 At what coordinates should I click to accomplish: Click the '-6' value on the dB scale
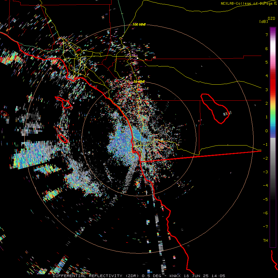pos(265,213)
